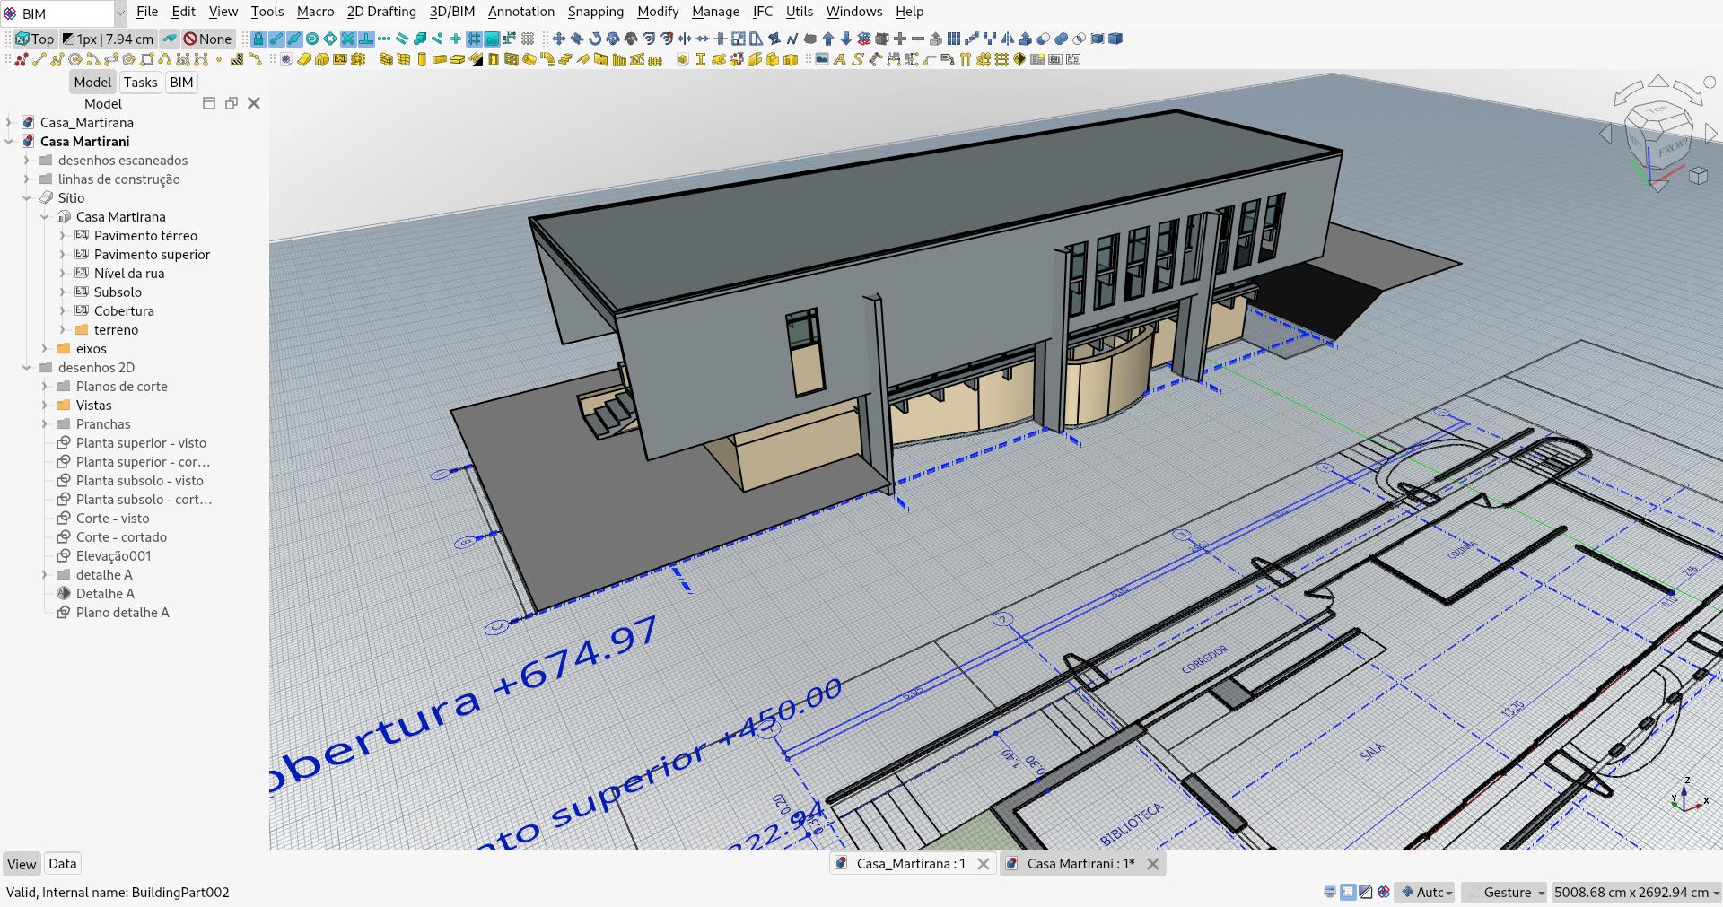Screen dimensions: 1723x907
Task: Click the FRONT face of the navigation cube
Action: point(1675,148)
